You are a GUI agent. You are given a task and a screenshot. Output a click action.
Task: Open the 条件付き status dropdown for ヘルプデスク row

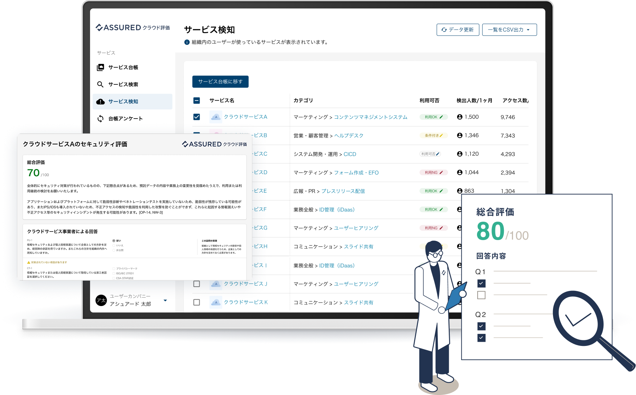(x=434, y=136)
